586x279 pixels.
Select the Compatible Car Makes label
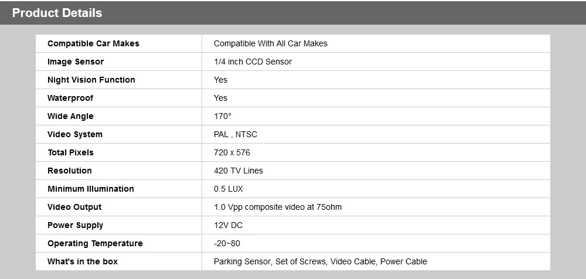coord(93,43)
